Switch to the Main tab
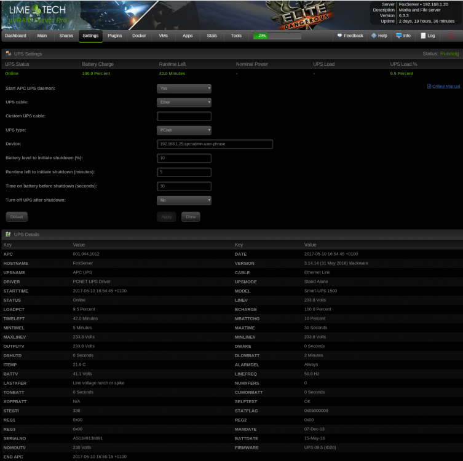The width and height of the screenshot is (463, 461). click(42, 36)
